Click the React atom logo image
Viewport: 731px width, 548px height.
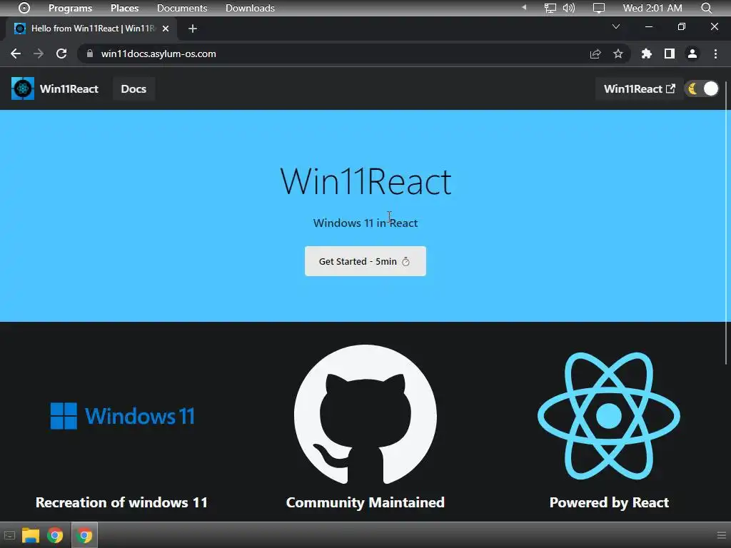609,416
